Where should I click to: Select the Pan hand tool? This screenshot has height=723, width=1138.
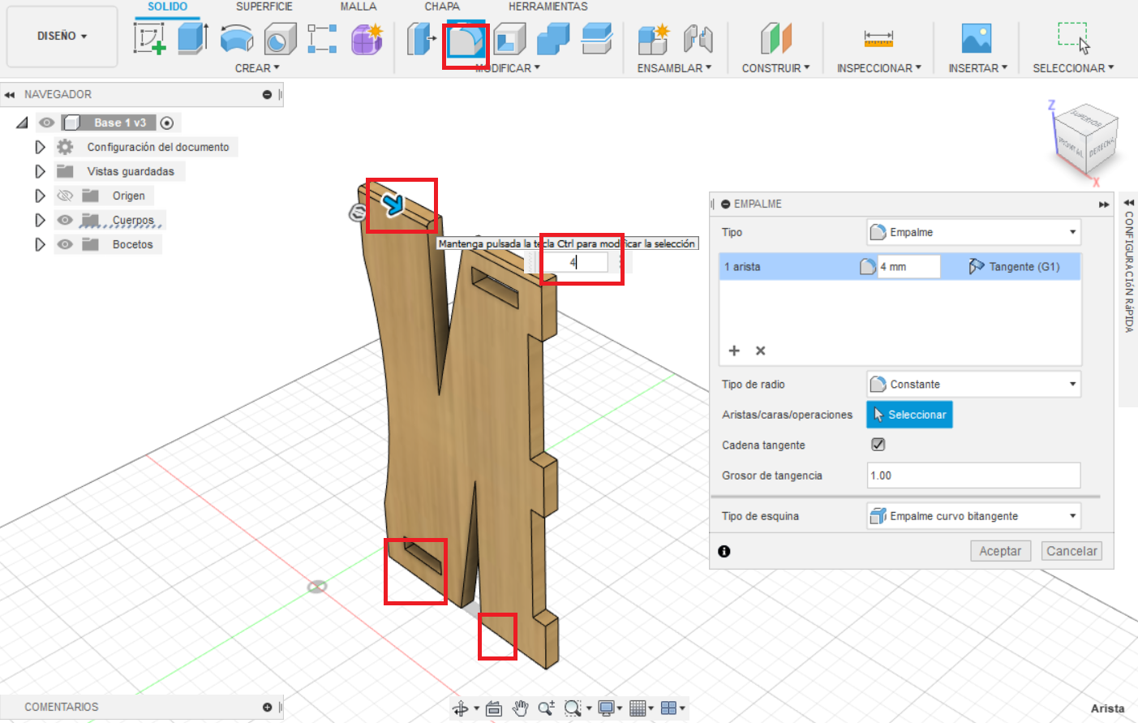coord(520,708)
